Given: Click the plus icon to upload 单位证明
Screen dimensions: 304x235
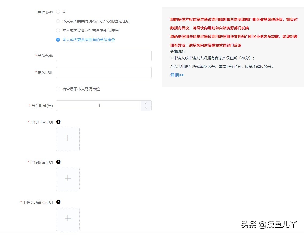Looking at the screenshot, I should coord(68,139).
